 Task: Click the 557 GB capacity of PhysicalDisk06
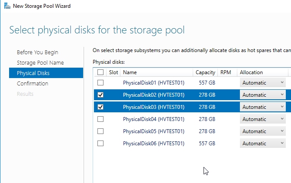pos(207,144)
